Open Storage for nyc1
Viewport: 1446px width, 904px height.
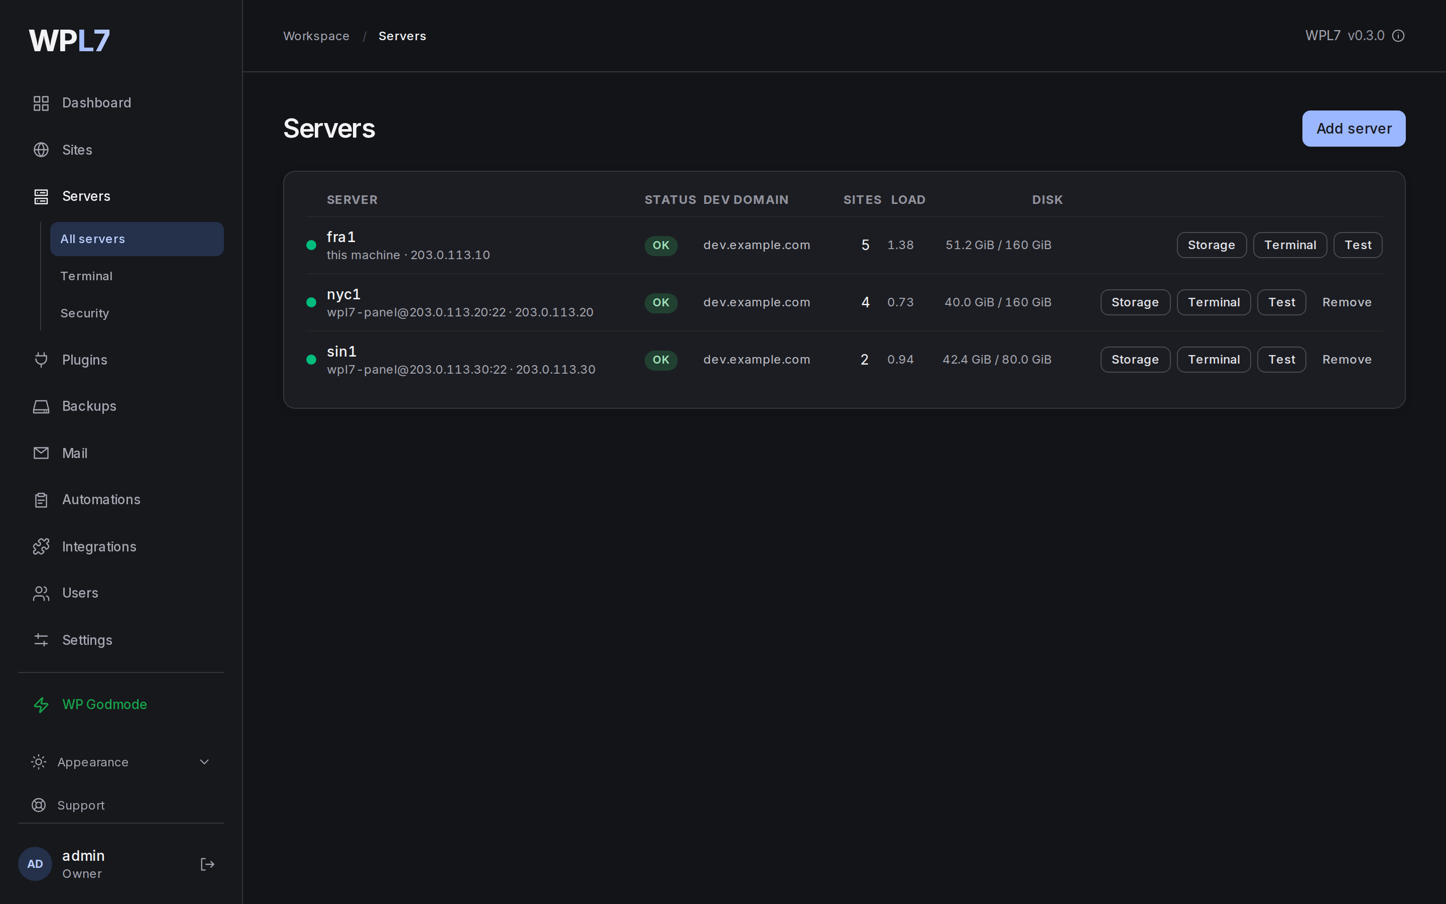click(1135, 302)
